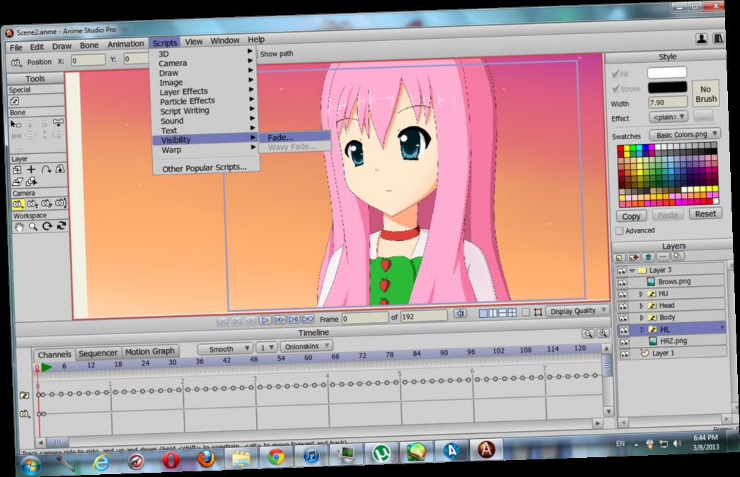Tick the checkbox left of Display Quality
This screenshot has width=740, height=477.
pos(526,312)
